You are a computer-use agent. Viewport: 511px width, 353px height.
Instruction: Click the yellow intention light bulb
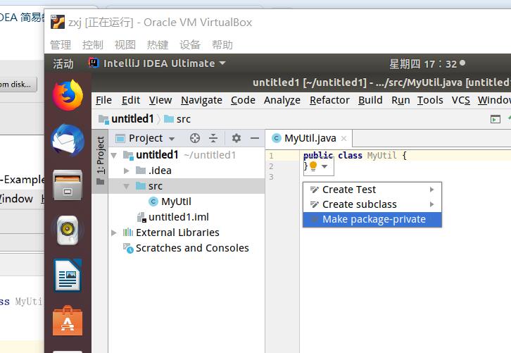(313, 166)
